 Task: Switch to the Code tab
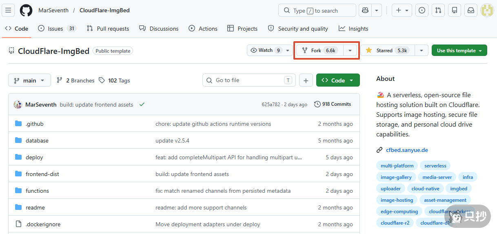coord(16,29)
